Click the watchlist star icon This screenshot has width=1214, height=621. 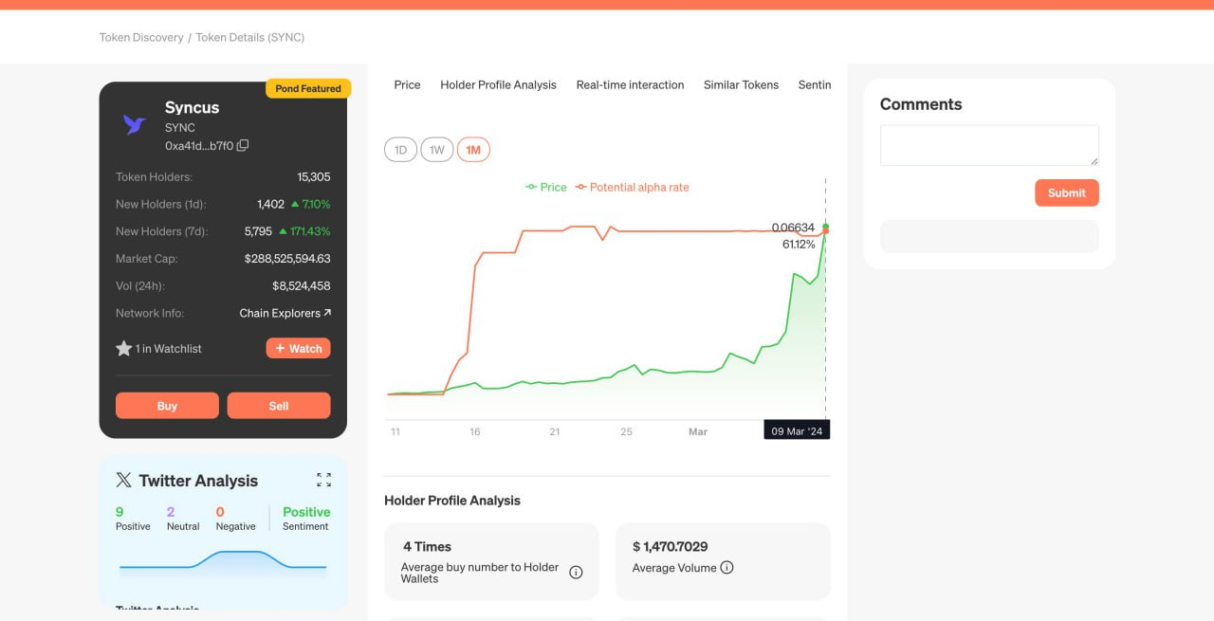coord(123,349)
